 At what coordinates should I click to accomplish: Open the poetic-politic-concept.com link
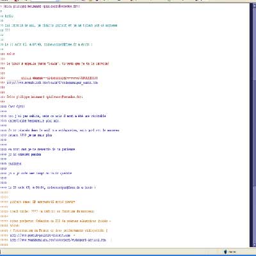tap(40, 236)
